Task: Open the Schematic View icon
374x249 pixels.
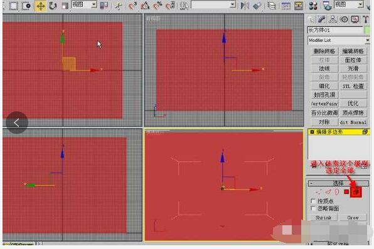Action: (299, 6)
